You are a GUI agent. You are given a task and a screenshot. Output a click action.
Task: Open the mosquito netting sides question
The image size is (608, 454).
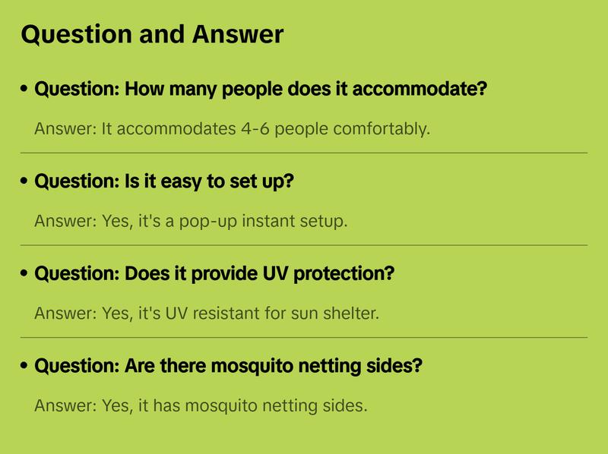(x=228, y=366)
